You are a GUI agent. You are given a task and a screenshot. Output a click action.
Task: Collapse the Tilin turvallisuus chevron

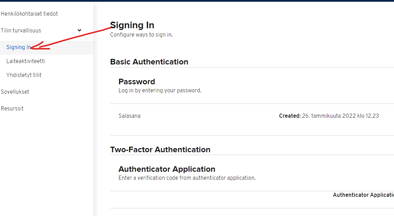79,31
